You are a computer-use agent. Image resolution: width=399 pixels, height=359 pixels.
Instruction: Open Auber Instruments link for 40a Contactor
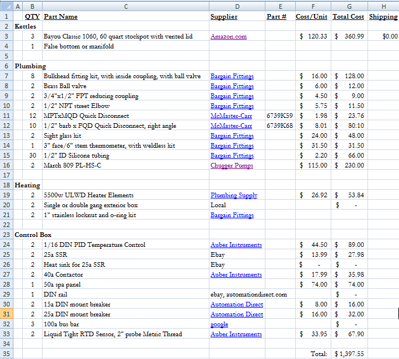click(x=236, y=275)
